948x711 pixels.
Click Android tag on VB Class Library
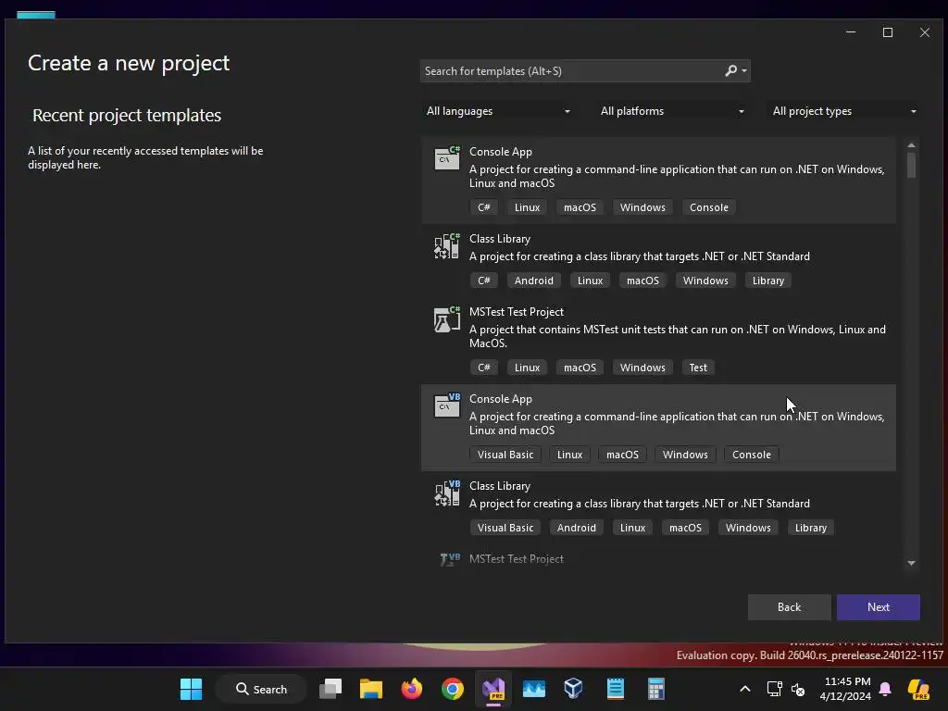[x=576, y=528]
